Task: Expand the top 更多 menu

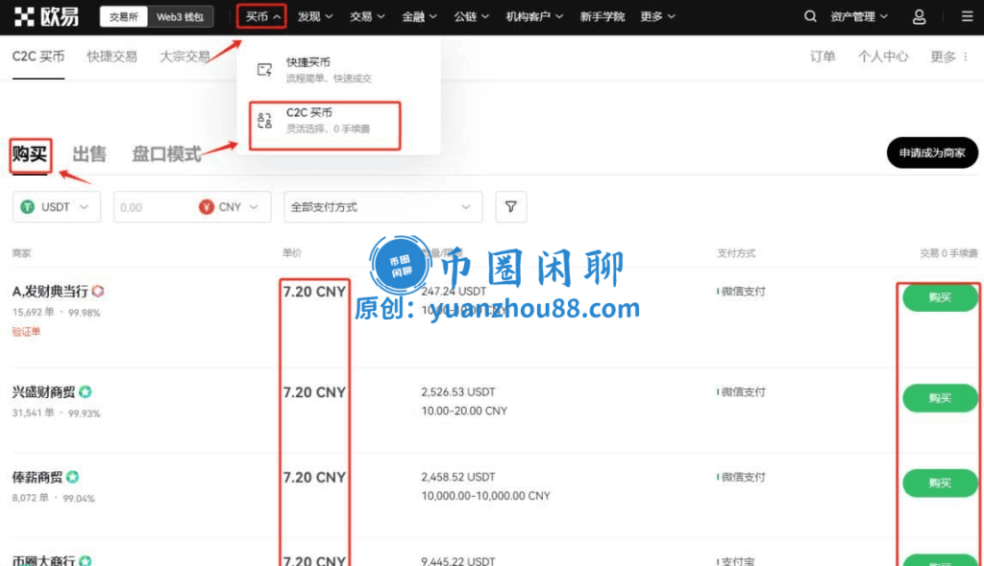Action: point(657,17)
